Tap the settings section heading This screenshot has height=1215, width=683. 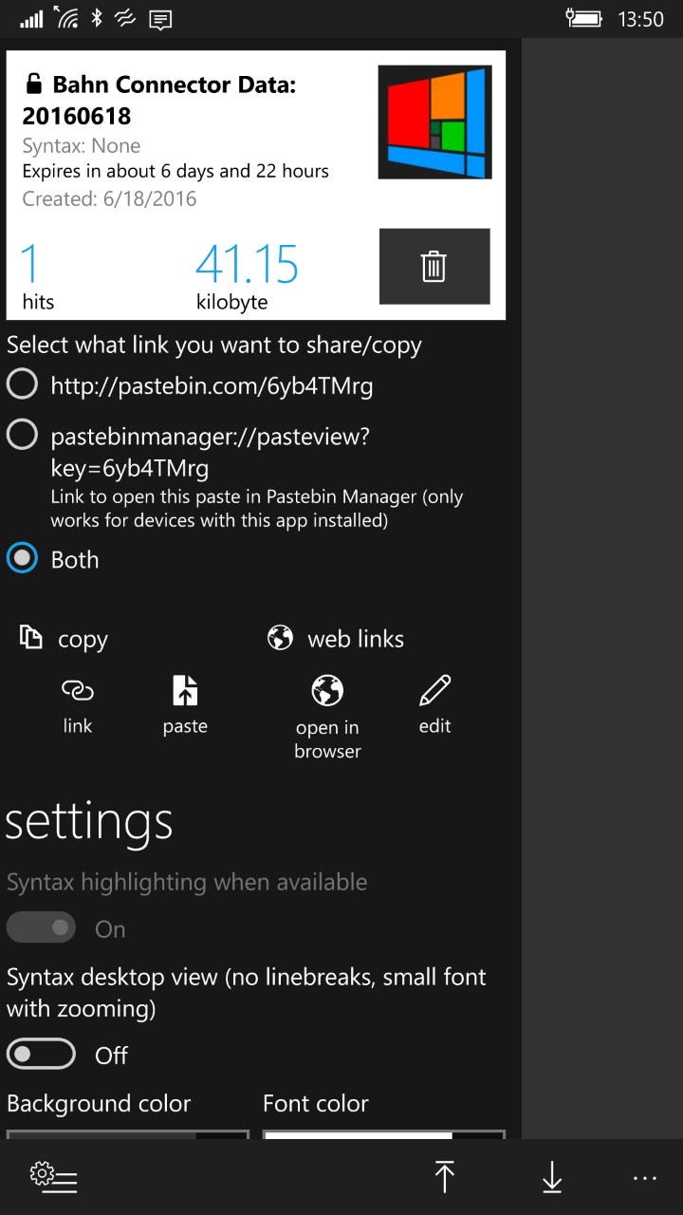click(x=90, y=822)
